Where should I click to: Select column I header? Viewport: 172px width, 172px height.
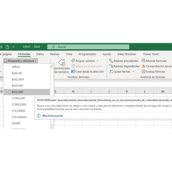pyautogui.click(x=91, y=91)
